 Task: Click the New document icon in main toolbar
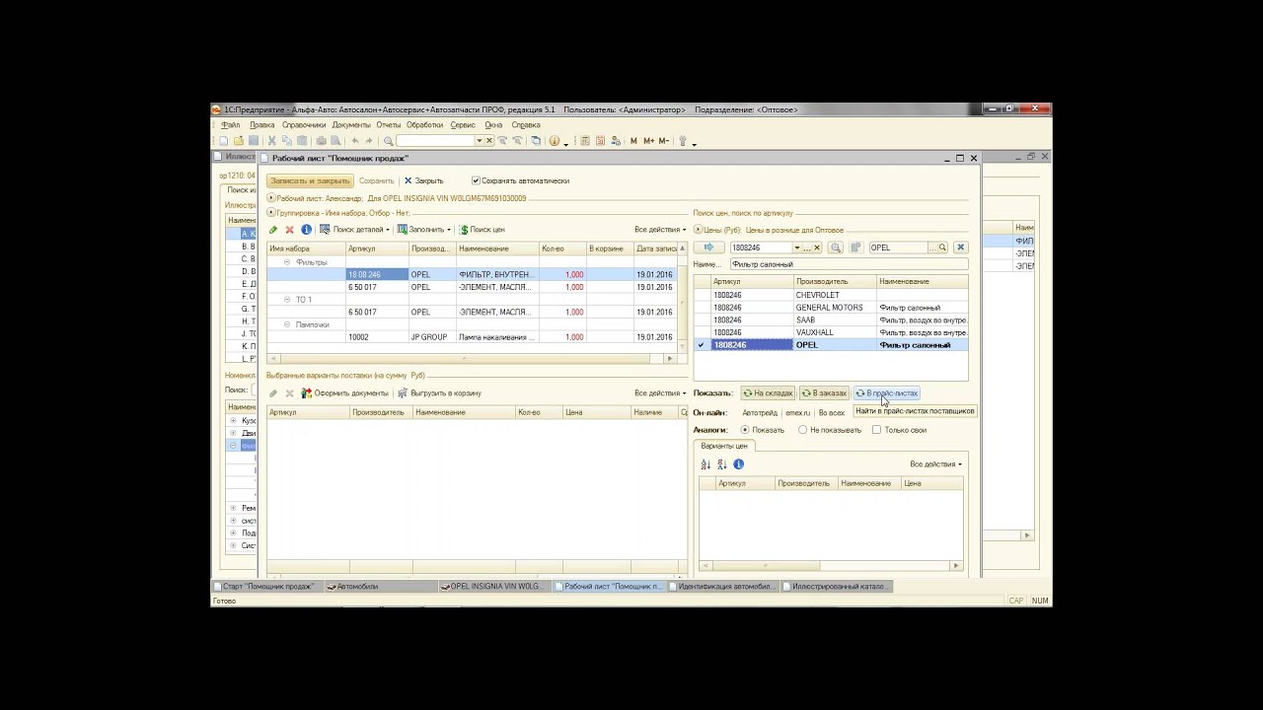(224, 141)
